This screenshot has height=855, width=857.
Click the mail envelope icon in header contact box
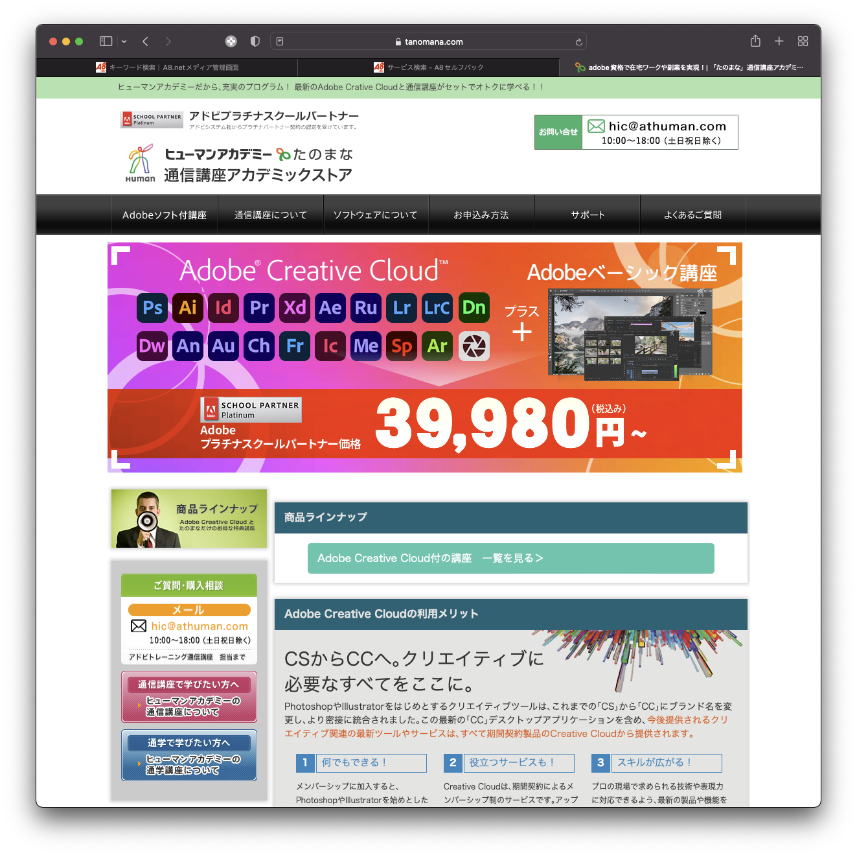click(x=596, y=126)
